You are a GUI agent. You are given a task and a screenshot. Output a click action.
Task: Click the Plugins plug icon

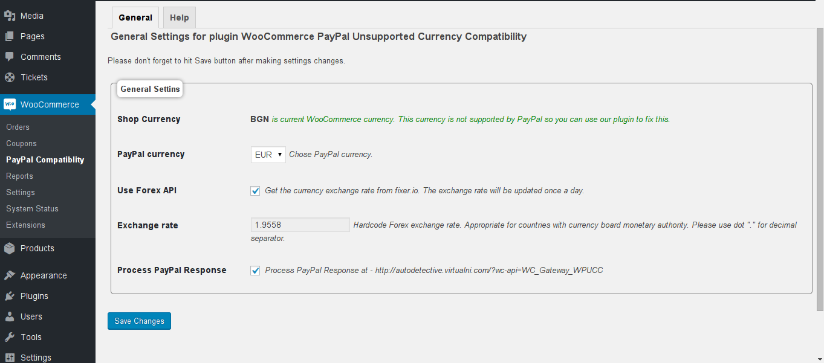coord(9,296)
